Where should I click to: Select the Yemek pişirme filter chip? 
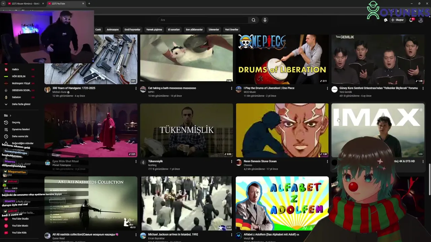pos(154,30)
